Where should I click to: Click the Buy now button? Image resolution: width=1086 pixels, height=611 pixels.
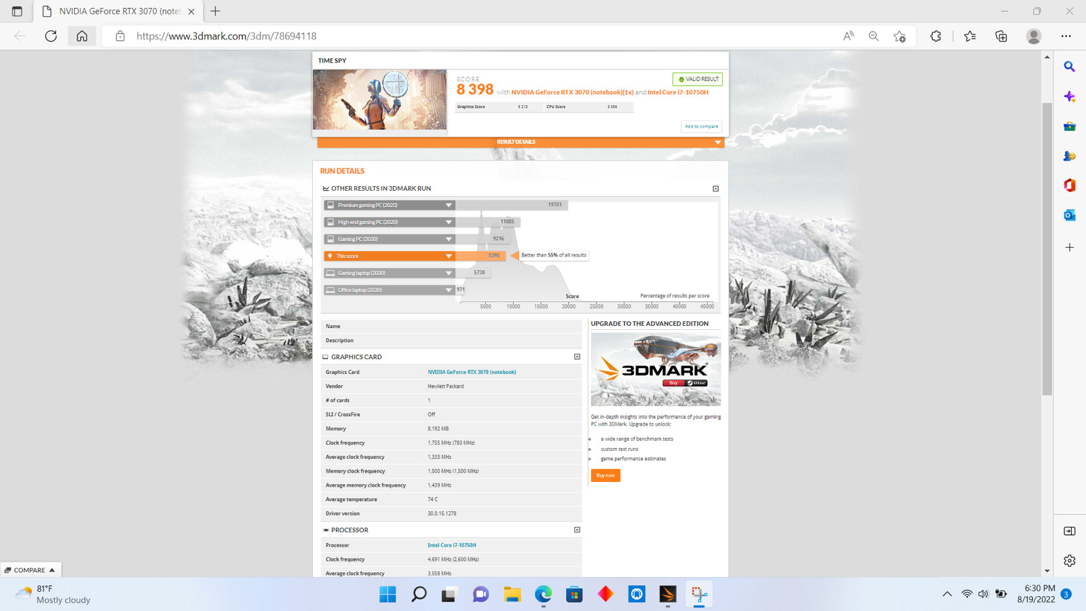(x=605, y=475)
